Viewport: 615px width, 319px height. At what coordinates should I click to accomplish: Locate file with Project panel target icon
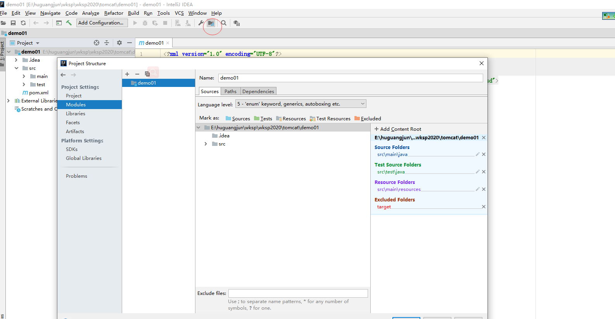pyautogui.click(x=97, y=43)
